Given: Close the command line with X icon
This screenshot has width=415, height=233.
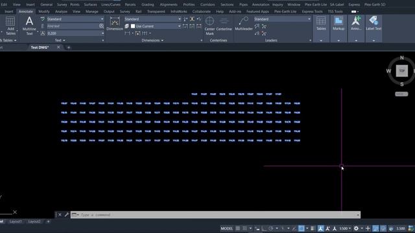Looking at the screenshot, I should [60, 215].
